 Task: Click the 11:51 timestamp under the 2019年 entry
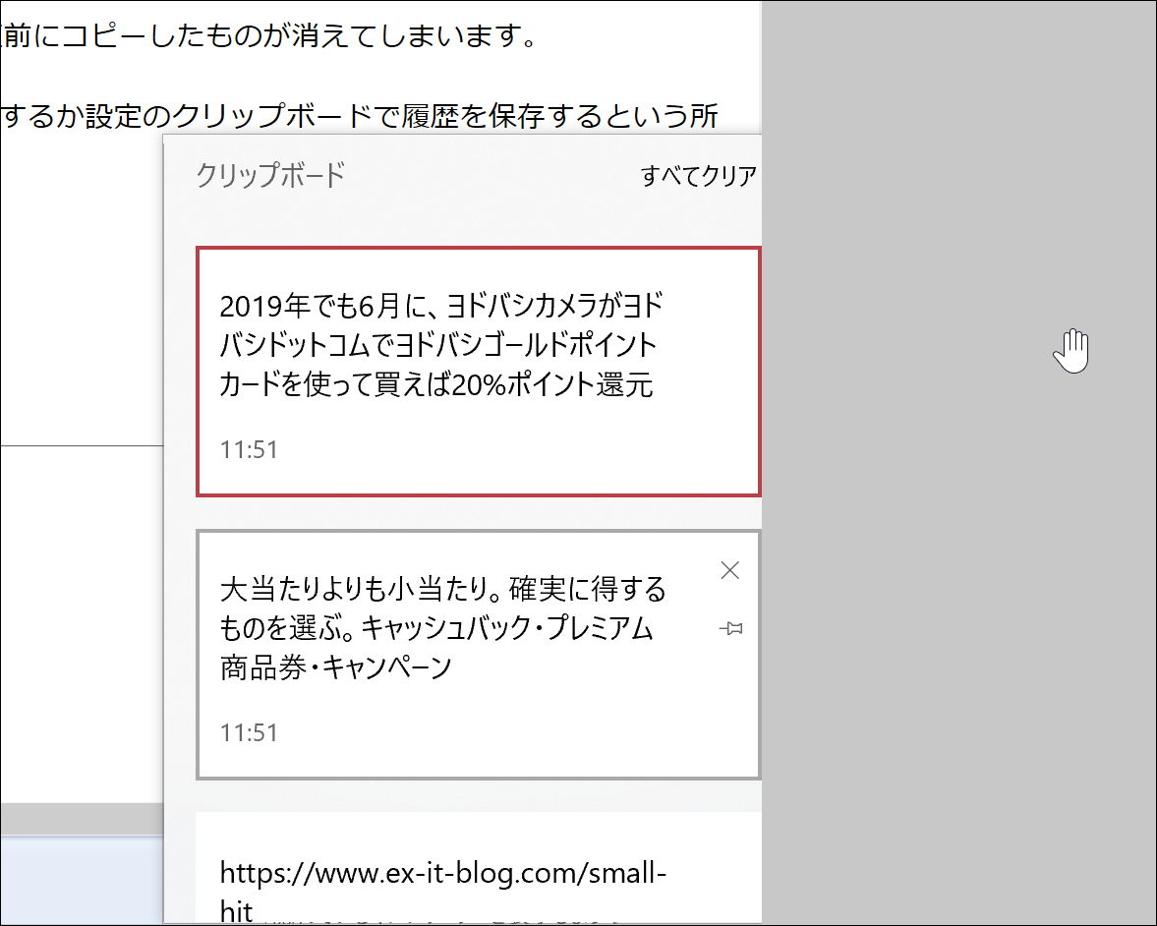pyautogui.click(x=250, y=449)
